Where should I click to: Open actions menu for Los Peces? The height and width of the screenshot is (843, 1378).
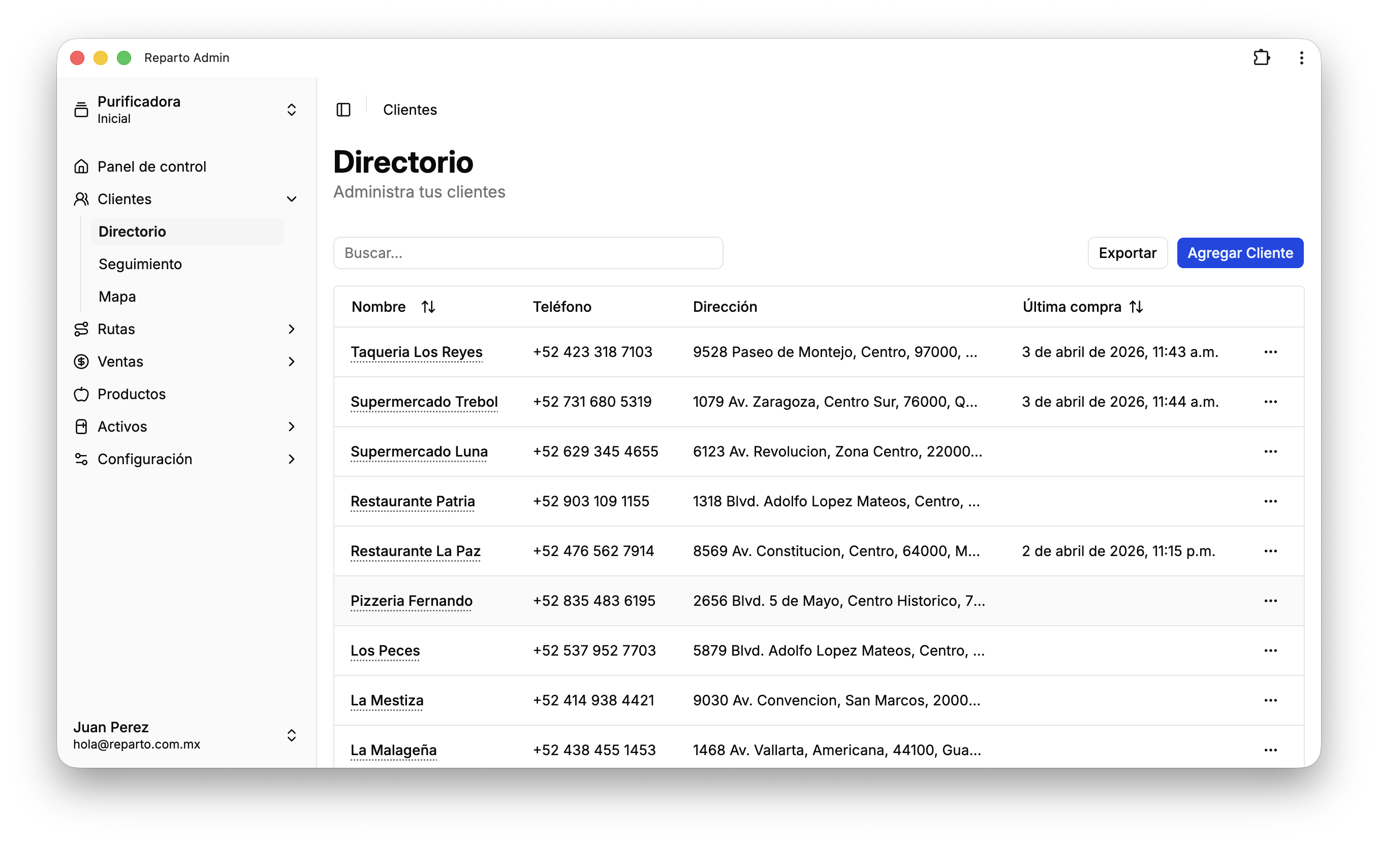pos(1270,651)
